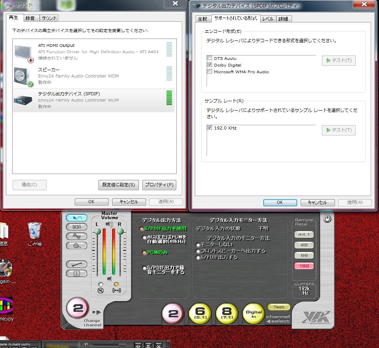
Task: Click キャンセル in SPDIF properties window
Action: point(318,202)
